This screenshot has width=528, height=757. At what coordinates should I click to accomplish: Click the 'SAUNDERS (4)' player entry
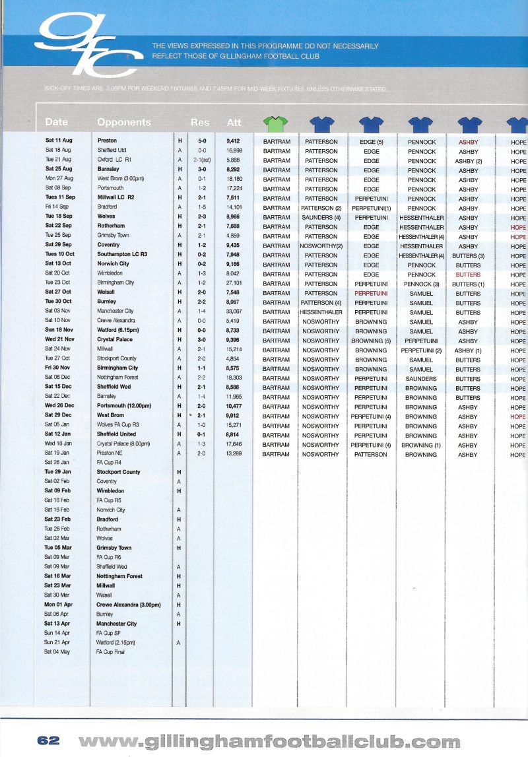pyautogui.click(x=321, y=218)
